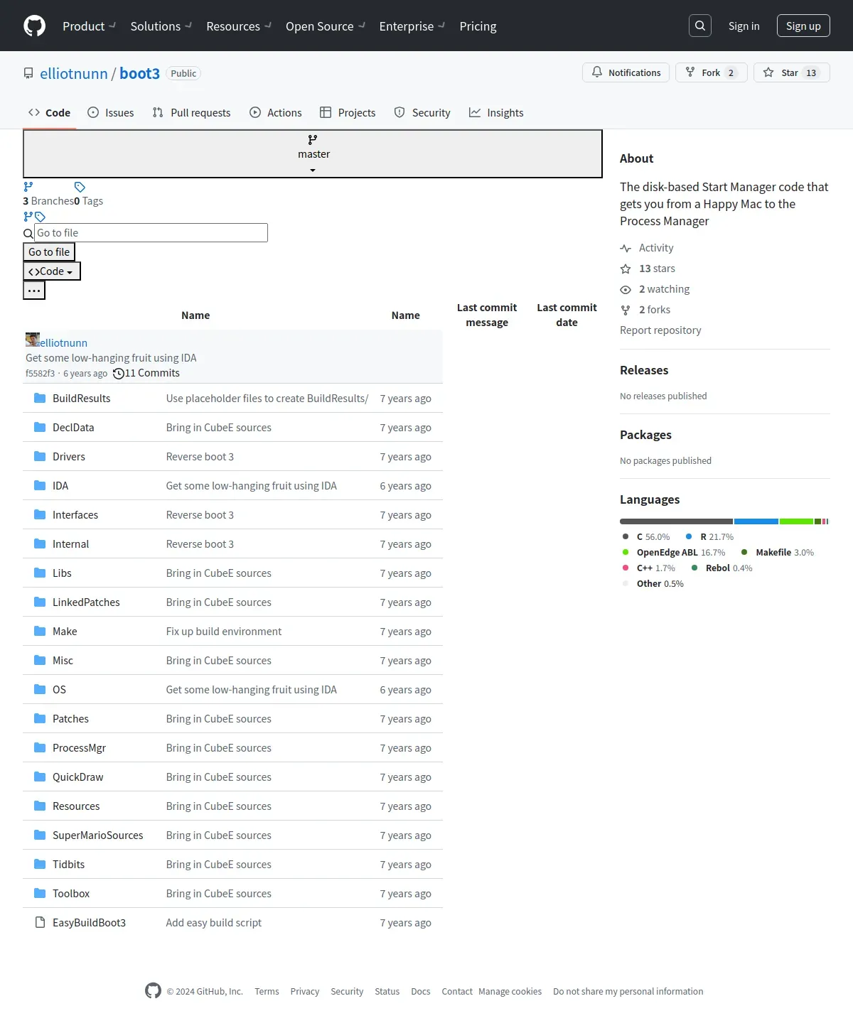Click the Interfaces folder icon
The height and width of the screenshot is (1028, 853).
(x=40, y=514)
